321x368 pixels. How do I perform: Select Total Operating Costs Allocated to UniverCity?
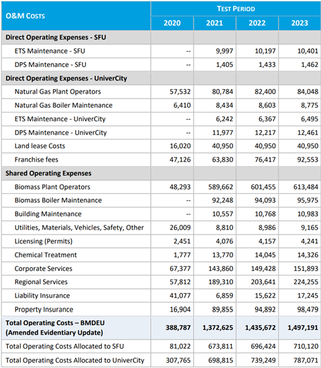[x=75, y=360]
